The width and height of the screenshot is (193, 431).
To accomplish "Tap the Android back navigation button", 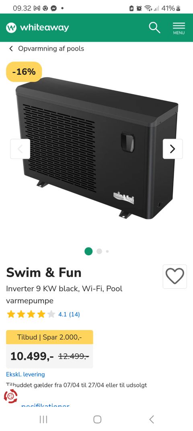I will click(152, 419).
